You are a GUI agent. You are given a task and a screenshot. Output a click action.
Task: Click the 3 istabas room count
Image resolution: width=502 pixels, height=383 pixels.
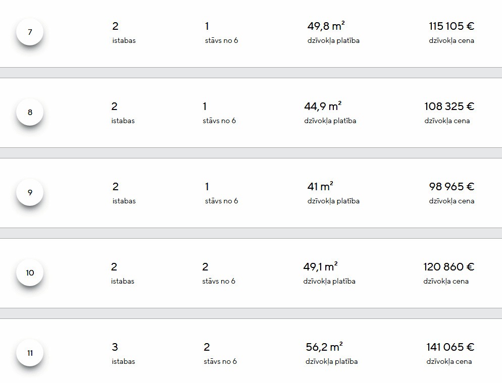coord(115,347)
